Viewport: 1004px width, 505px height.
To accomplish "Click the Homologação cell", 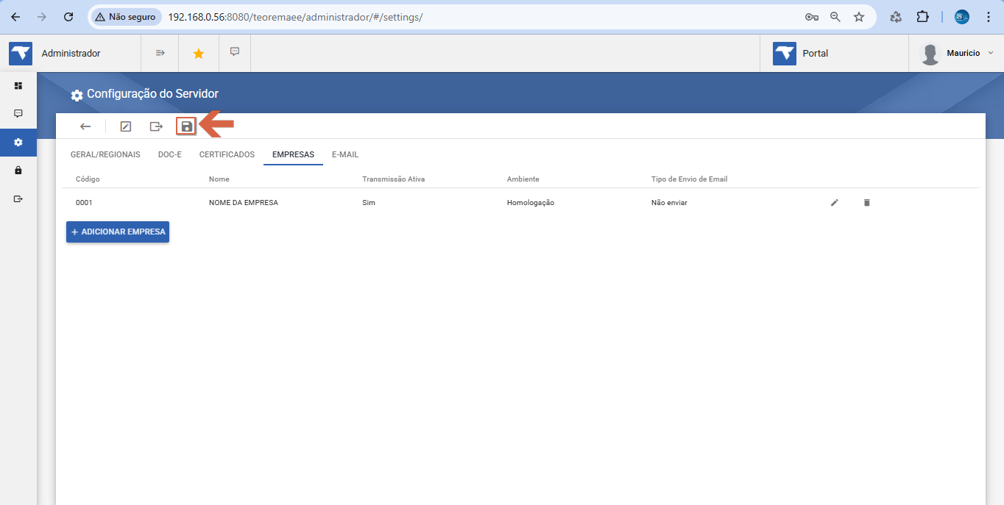I will (531, 202).
